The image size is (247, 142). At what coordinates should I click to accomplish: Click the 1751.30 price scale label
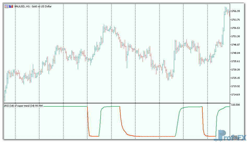click(x=236, y=36)
